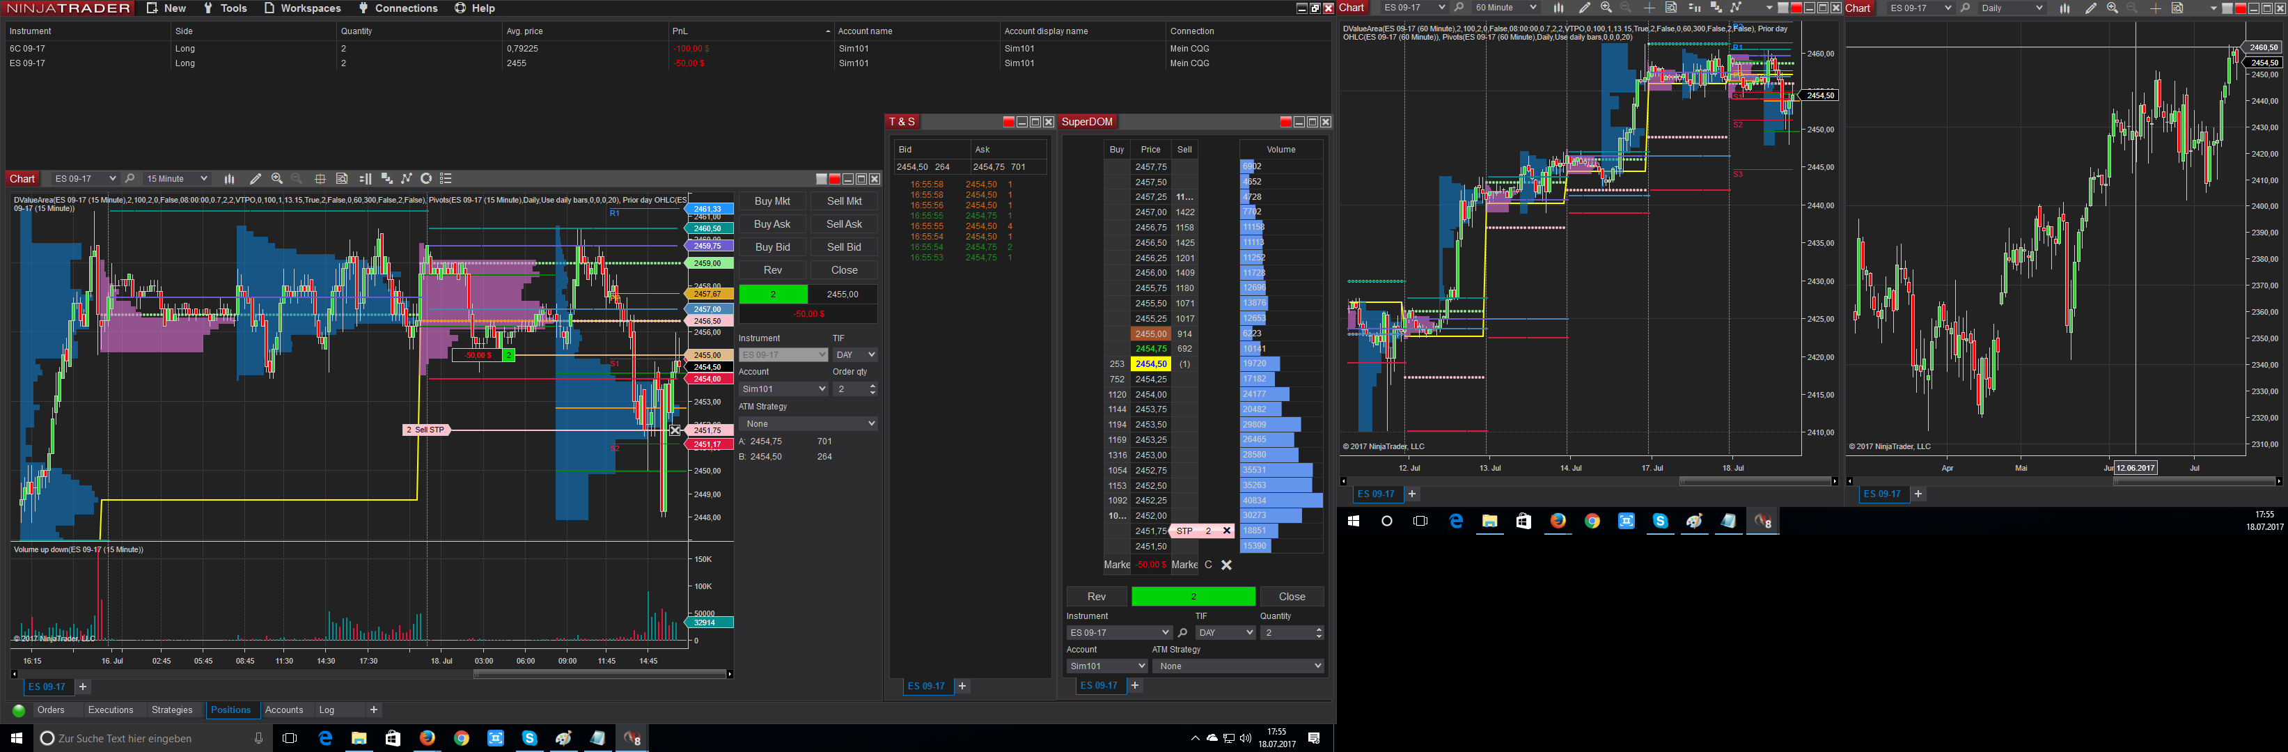
Task: Open the 15 Minute interval dropdown
Action: pyautogui.click(x=177, y=178)
